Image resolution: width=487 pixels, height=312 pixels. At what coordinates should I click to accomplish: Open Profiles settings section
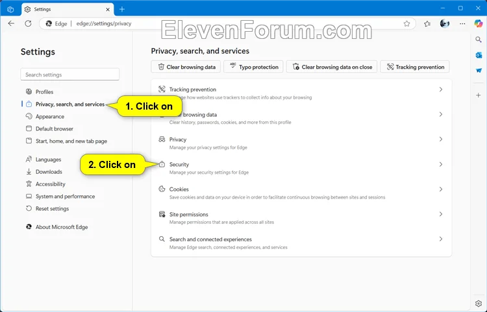[x=44, y=92]
